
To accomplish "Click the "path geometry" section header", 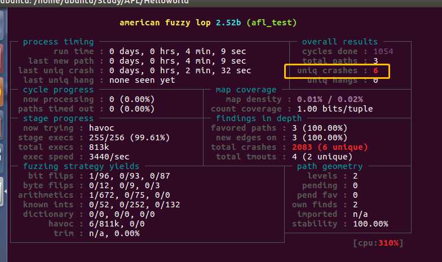I will [330, 166].
